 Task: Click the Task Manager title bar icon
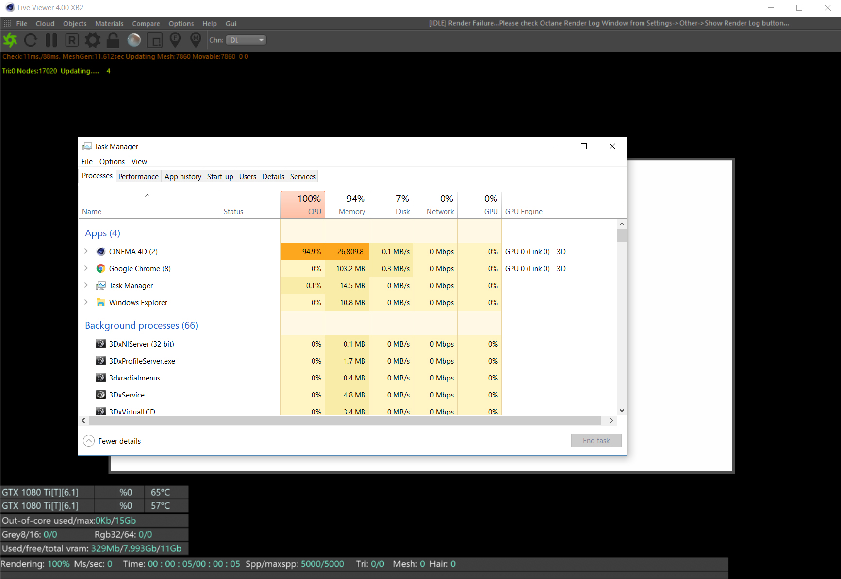click(87, 147)
